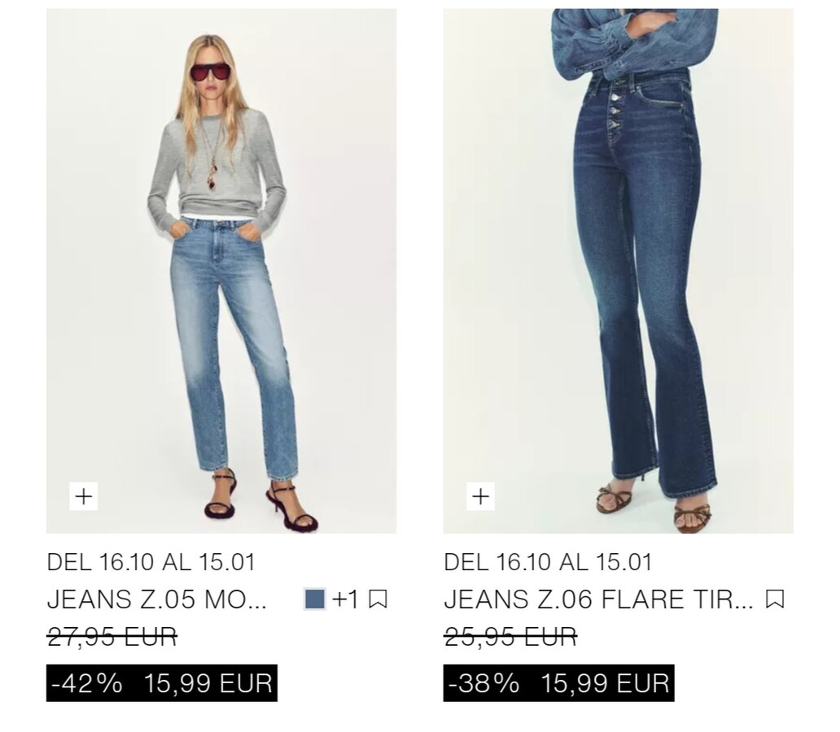This screenshot has width=840, height=732.
Task: Click the 15,99 EUR price next to -38%
Action: tap(606, 683)
